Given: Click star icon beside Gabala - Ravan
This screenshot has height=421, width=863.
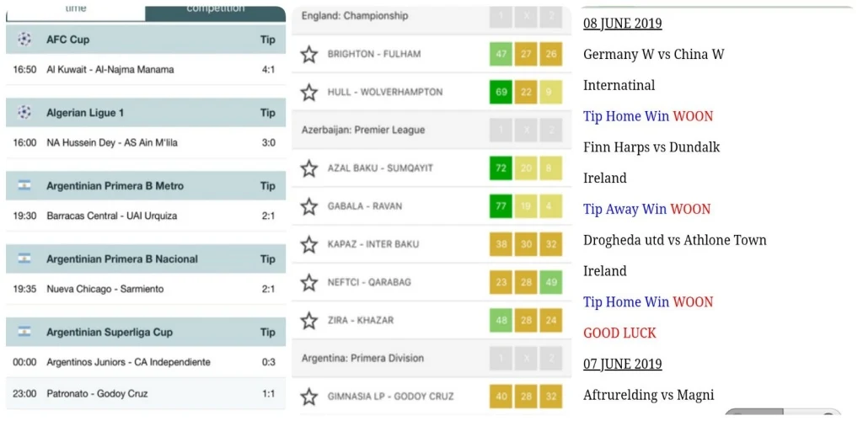Looking at the screenshot, I should [309, 206].
